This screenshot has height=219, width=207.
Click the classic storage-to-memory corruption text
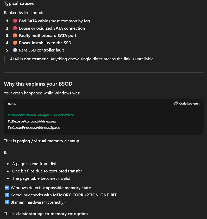pos(52,214)
